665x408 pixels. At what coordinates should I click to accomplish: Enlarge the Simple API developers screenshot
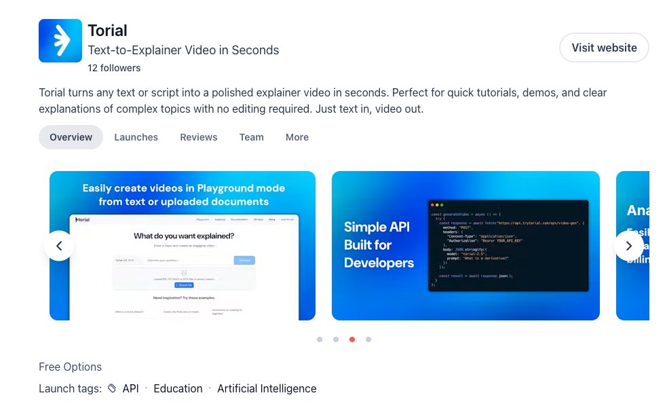pos(465,246)
